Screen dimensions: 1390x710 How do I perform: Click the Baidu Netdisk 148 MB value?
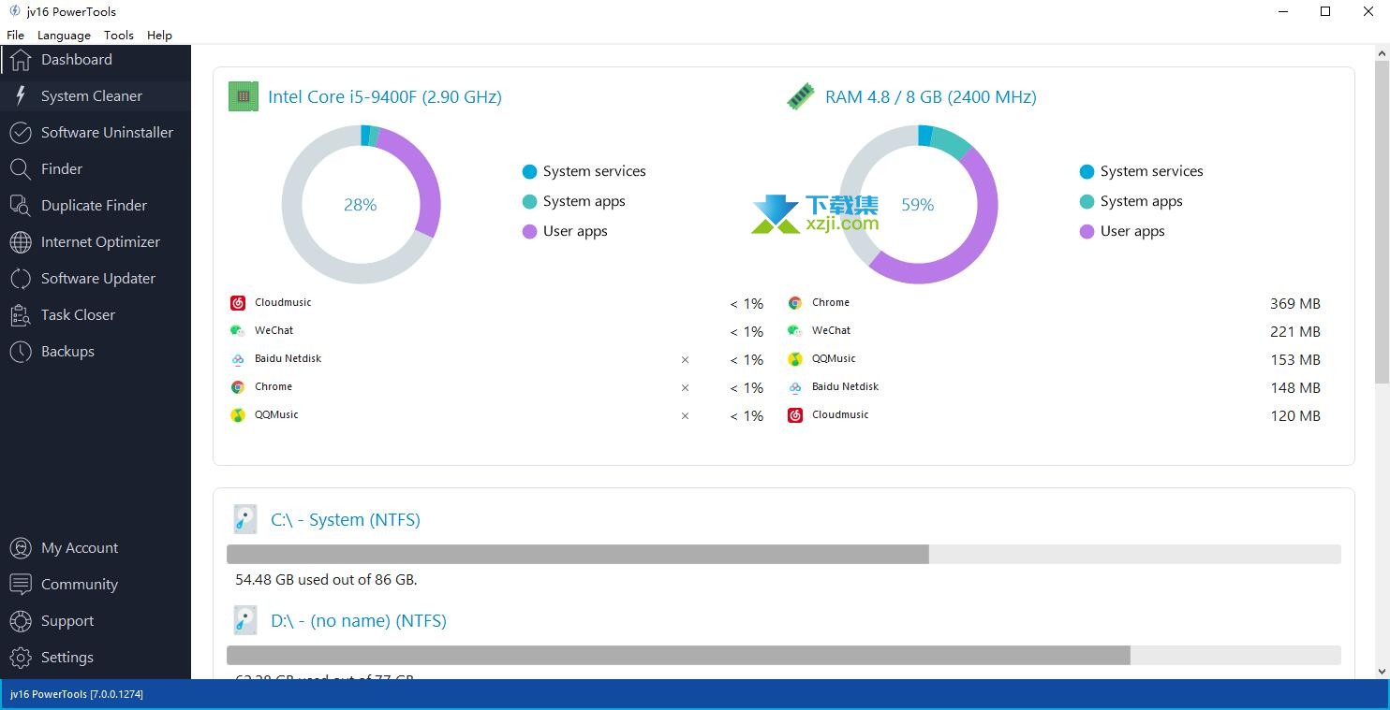click(1295, 388)
